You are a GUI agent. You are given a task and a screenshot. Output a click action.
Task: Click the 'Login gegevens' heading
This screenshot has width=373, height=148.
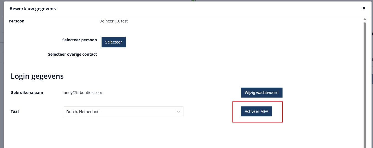pos(37,76)
